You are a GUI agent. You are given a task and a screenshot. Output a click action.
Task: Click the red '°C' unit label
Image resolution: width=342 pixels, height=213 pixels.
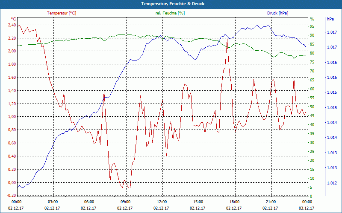point(14,19)
